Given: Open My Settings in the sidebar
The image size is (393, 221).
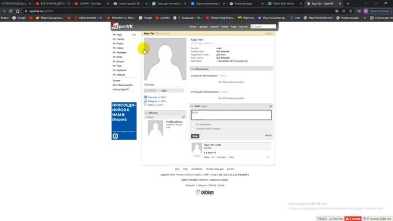Looking at the screenshot, I should 119,75.
